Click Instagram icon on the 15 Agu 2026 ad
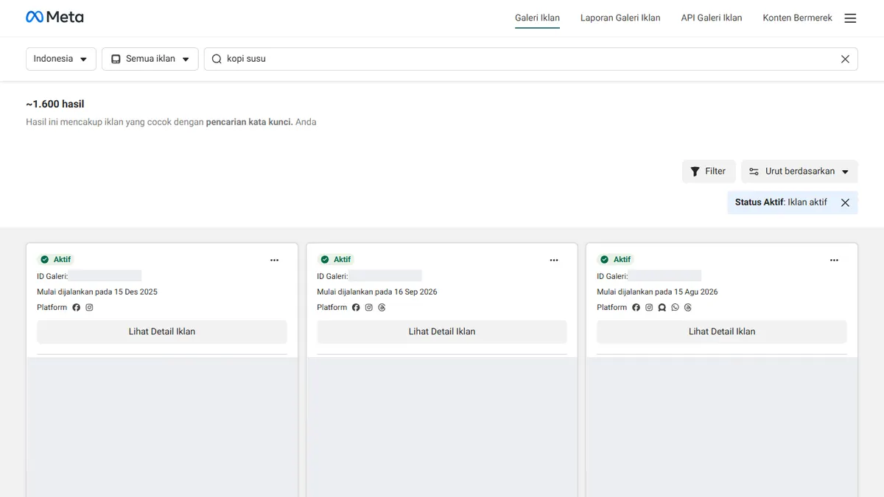 point(649,308)
